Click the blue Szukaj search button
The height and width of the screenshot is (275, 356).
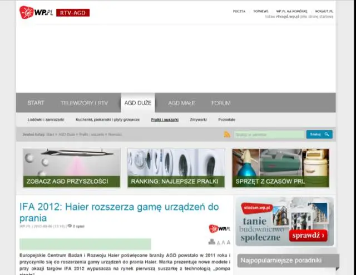click(319, 134)
